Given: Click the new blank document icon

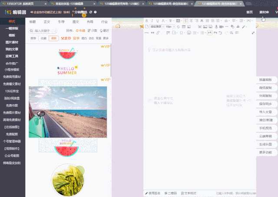Looking at the screenshot, I should click(x=147, y=26).
